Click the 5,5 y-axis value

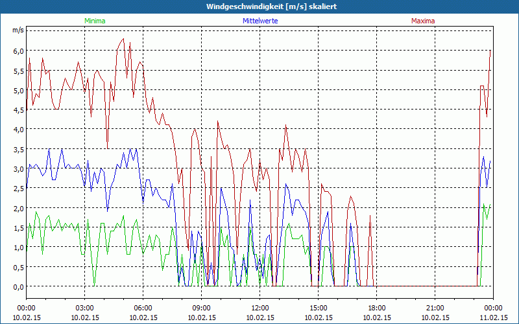(x=18, y=71)
